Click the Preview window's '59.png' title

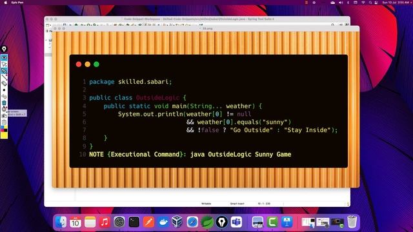(208, 28)
